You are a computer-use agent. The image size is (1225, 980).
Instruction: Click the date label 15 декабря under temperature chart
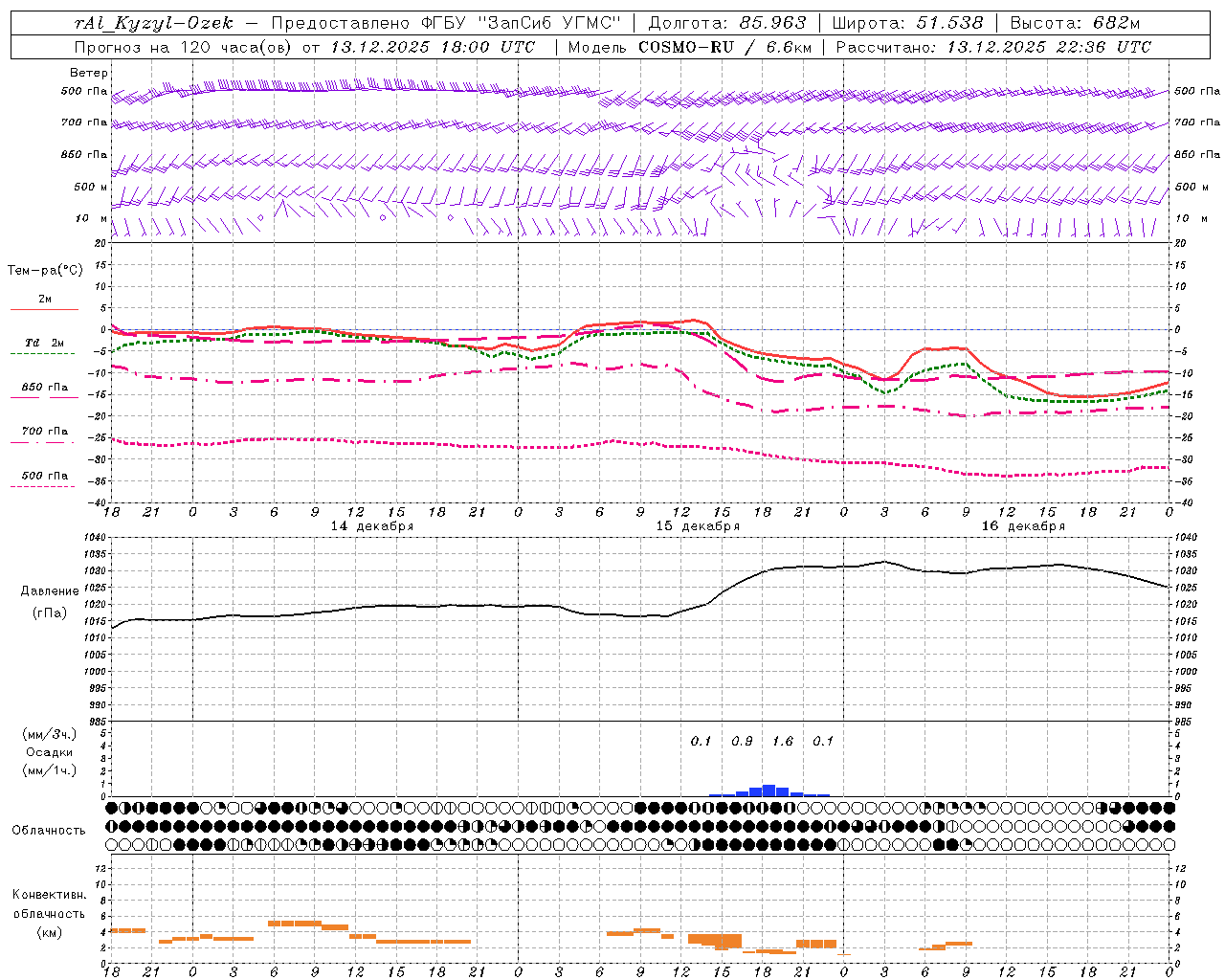698,526
